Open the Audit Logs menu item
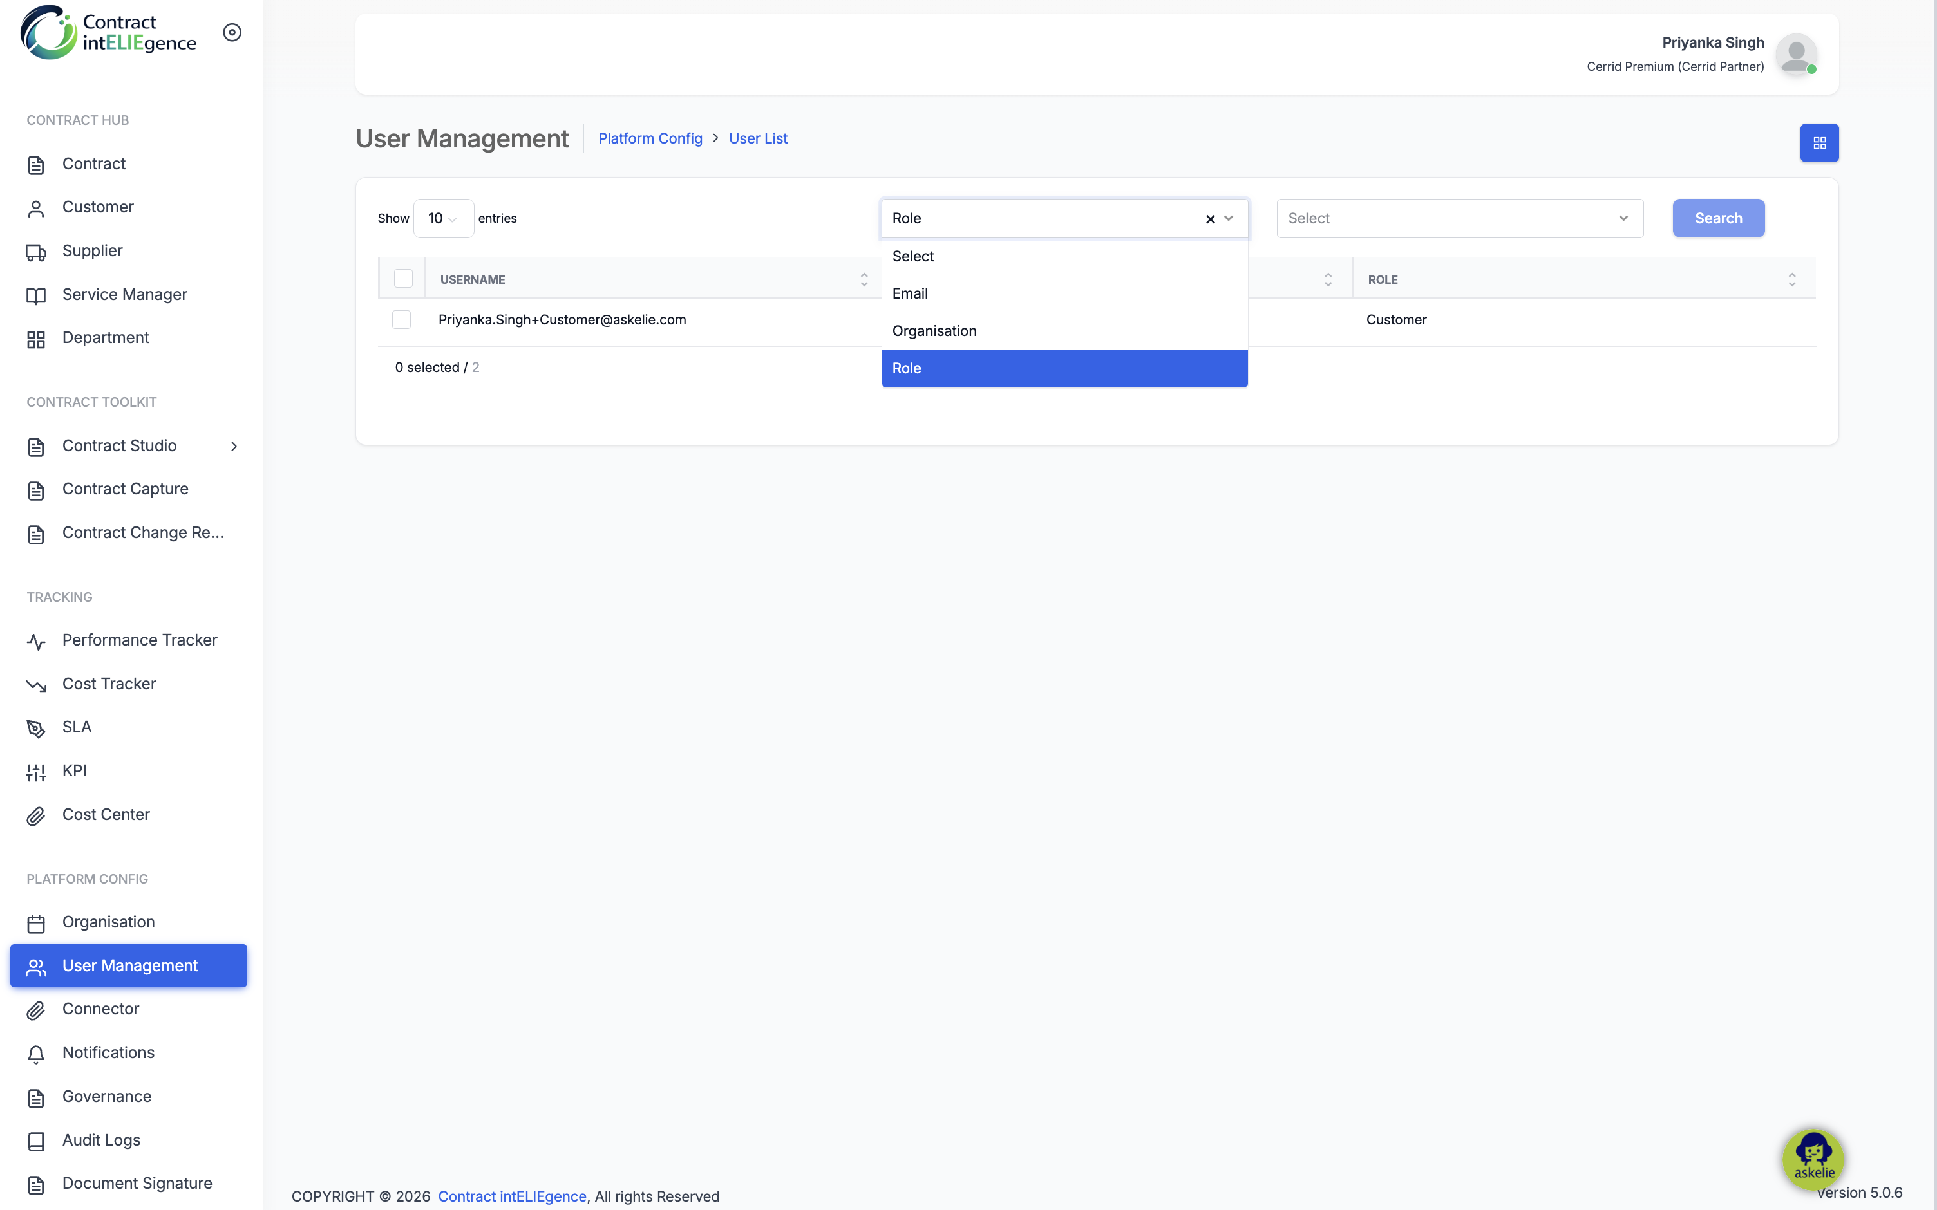This screenshot has height=1210, width=1937. point(129,1140)
